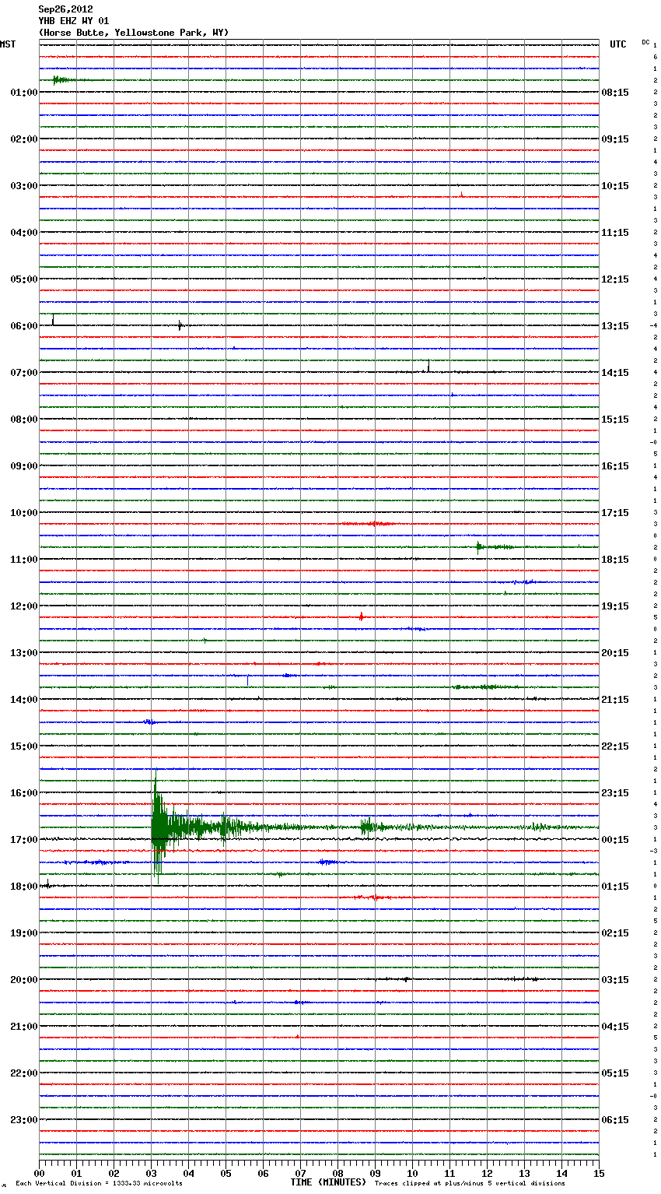
Task: Click the 23:15 UTC time label
Action: (615, 793)
